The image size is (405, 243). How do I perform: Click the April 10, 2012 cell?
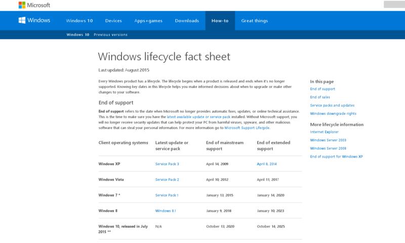pos(217,180)
